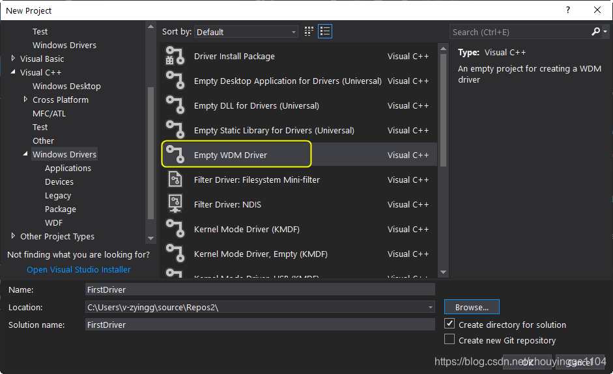Select Empty Desktop Application for Drivers text
The height and width of the screenshot is (374, 613).
(x=288, y=81)
